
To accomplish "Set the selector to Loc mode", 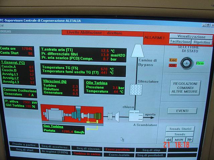I will 173,60.
